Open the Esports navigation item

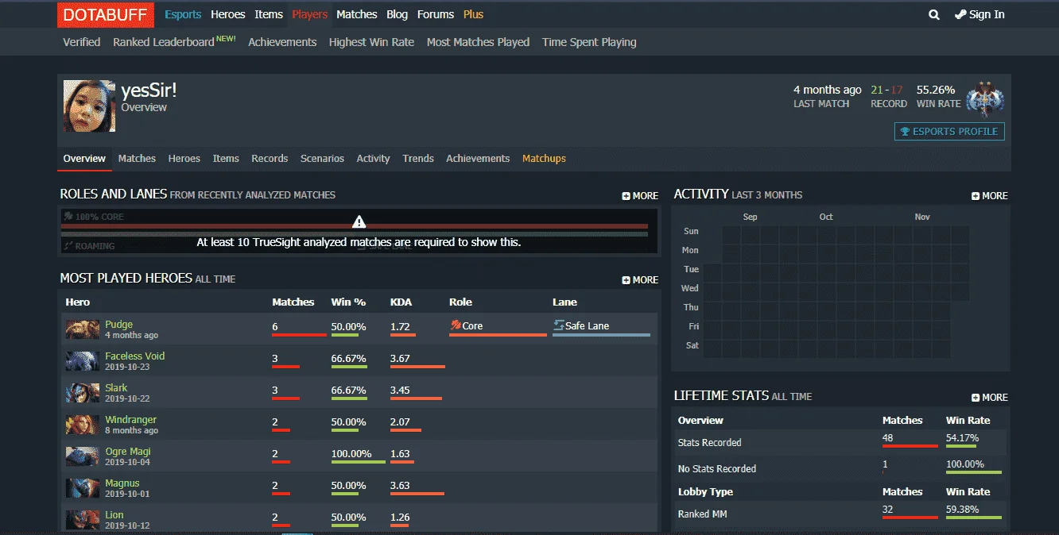pos(183,14)
